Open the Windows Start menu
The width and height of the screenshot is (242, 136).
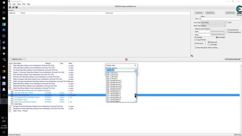click(4, 3)
